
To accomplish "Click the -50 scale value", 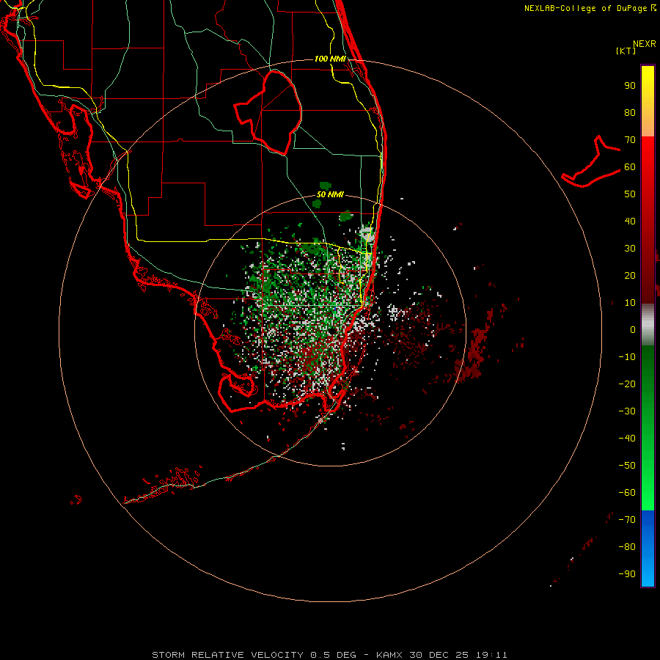I will (x=627, y=466).
